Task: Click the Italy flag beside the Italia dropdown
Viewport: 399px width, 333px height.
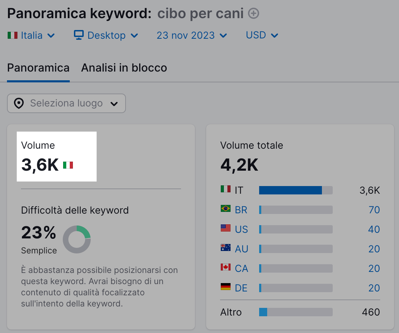Action: pos(13,35)
